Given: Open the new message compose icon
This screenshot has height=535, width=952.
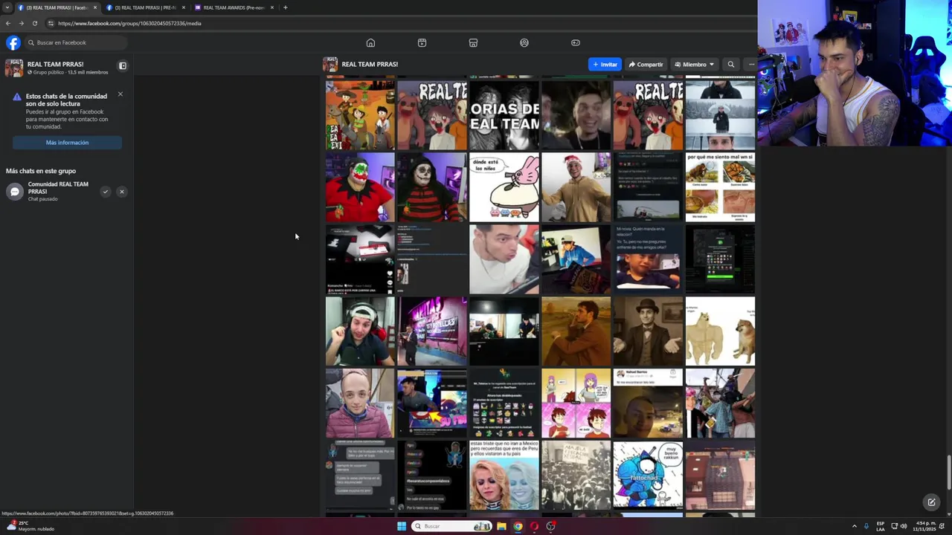Looking at the screenshot, I should pos(931,502).
